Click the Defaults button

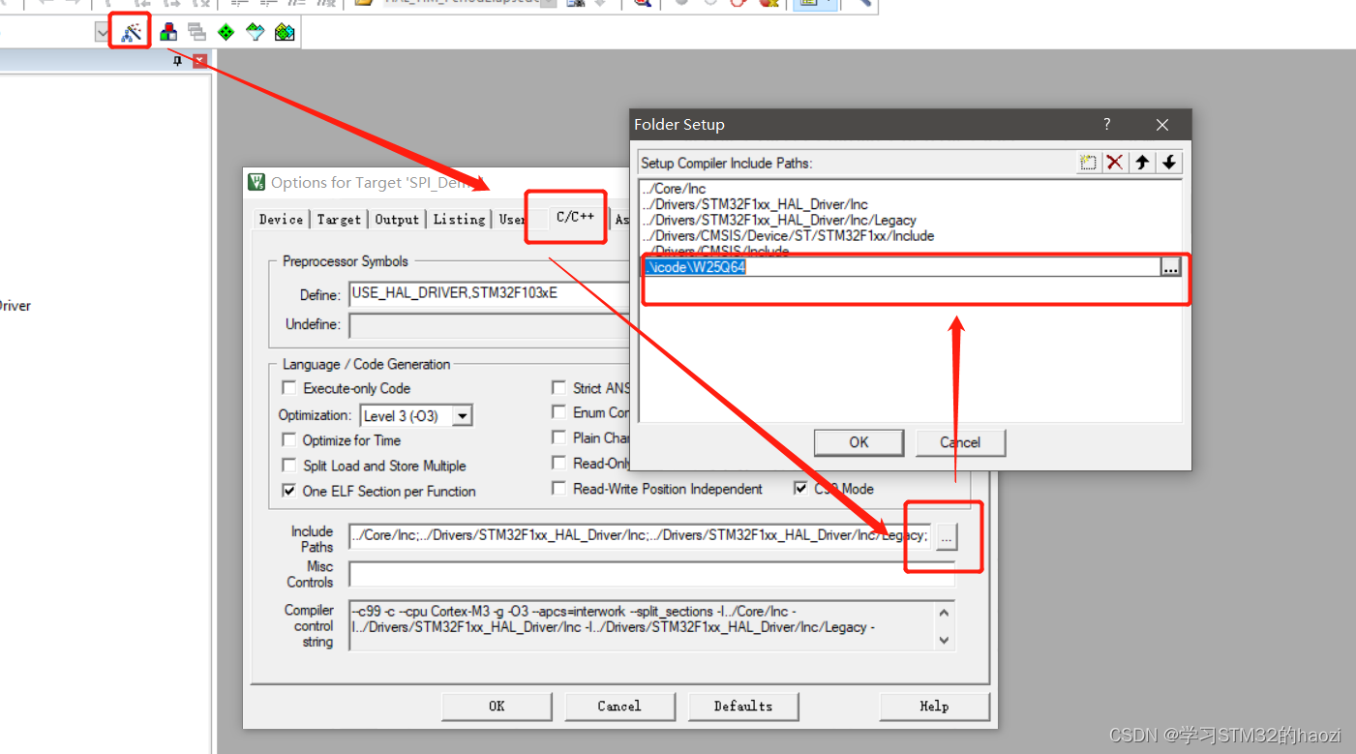click(743, 706)
